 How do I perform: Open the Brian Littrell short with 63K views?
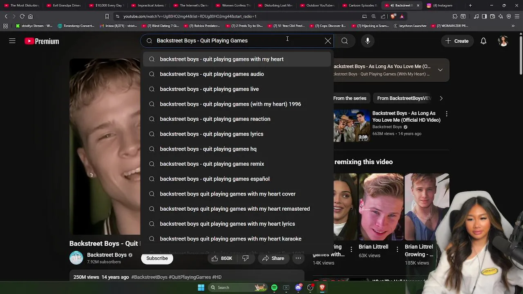click(x=381, y=207)
